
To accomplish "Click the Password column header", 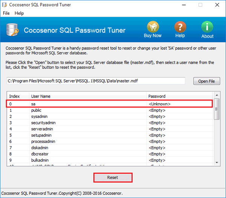I will (180, 96).
